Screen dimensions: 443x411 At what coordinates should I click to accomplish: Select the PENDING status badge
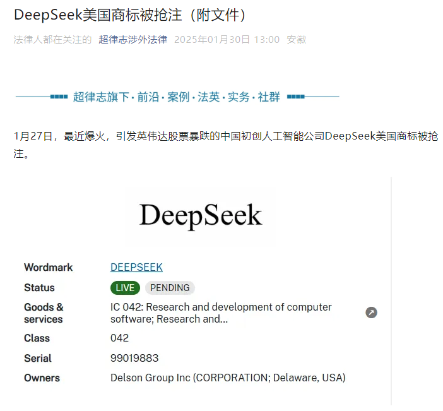pos(170,288)
